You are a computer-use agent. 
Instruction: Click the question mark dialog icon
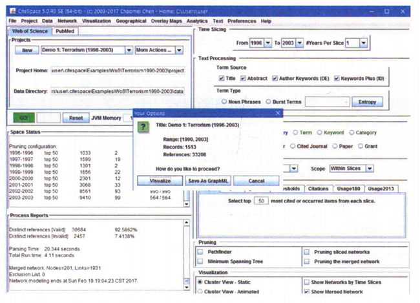point(145,128)
